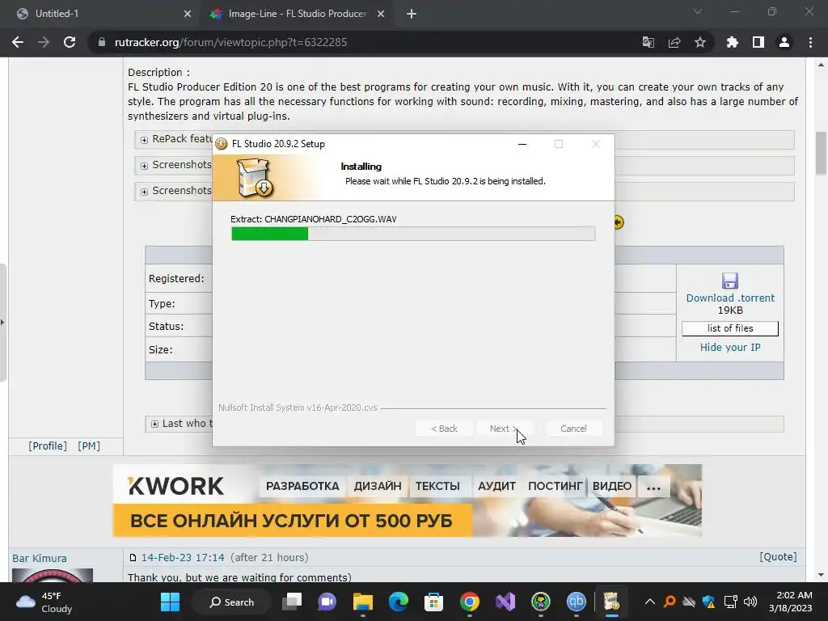The height and width of the screenshot is (621, 828).
Task: Click the Back button in the installer
Action: point(444,429)
